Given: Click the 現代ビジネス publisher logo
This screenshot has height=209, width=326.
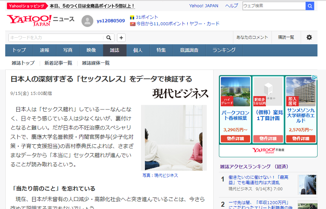Looking at the screenshot, I should tap(181, 94).
